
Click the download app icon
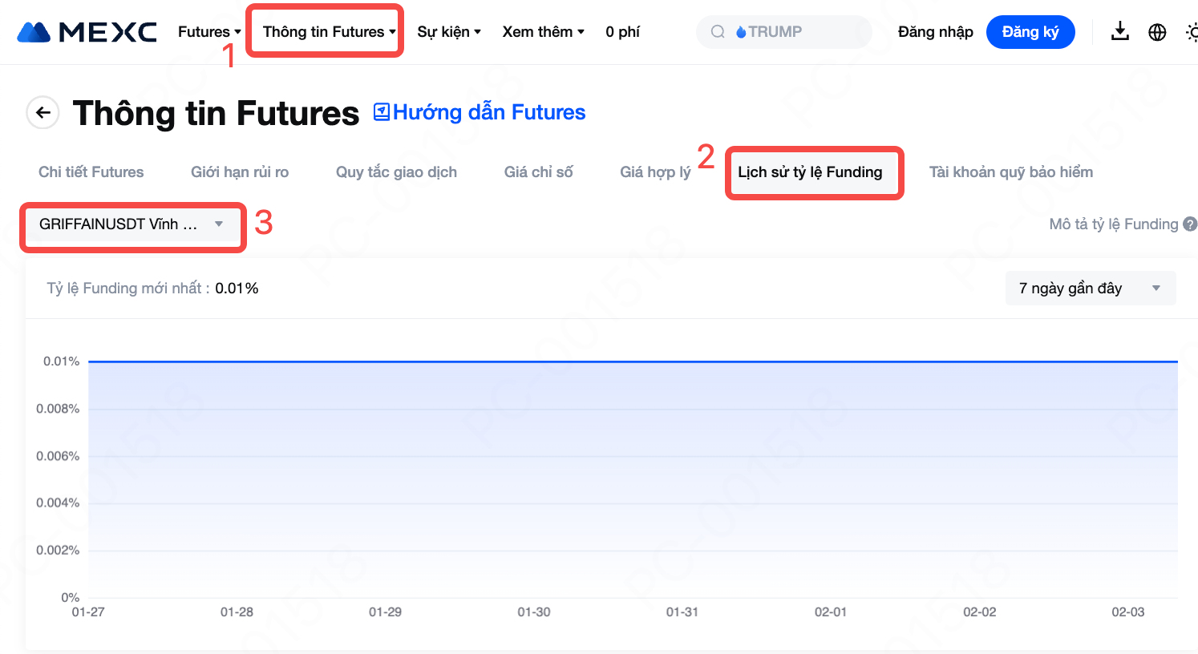click(1120, 32)
